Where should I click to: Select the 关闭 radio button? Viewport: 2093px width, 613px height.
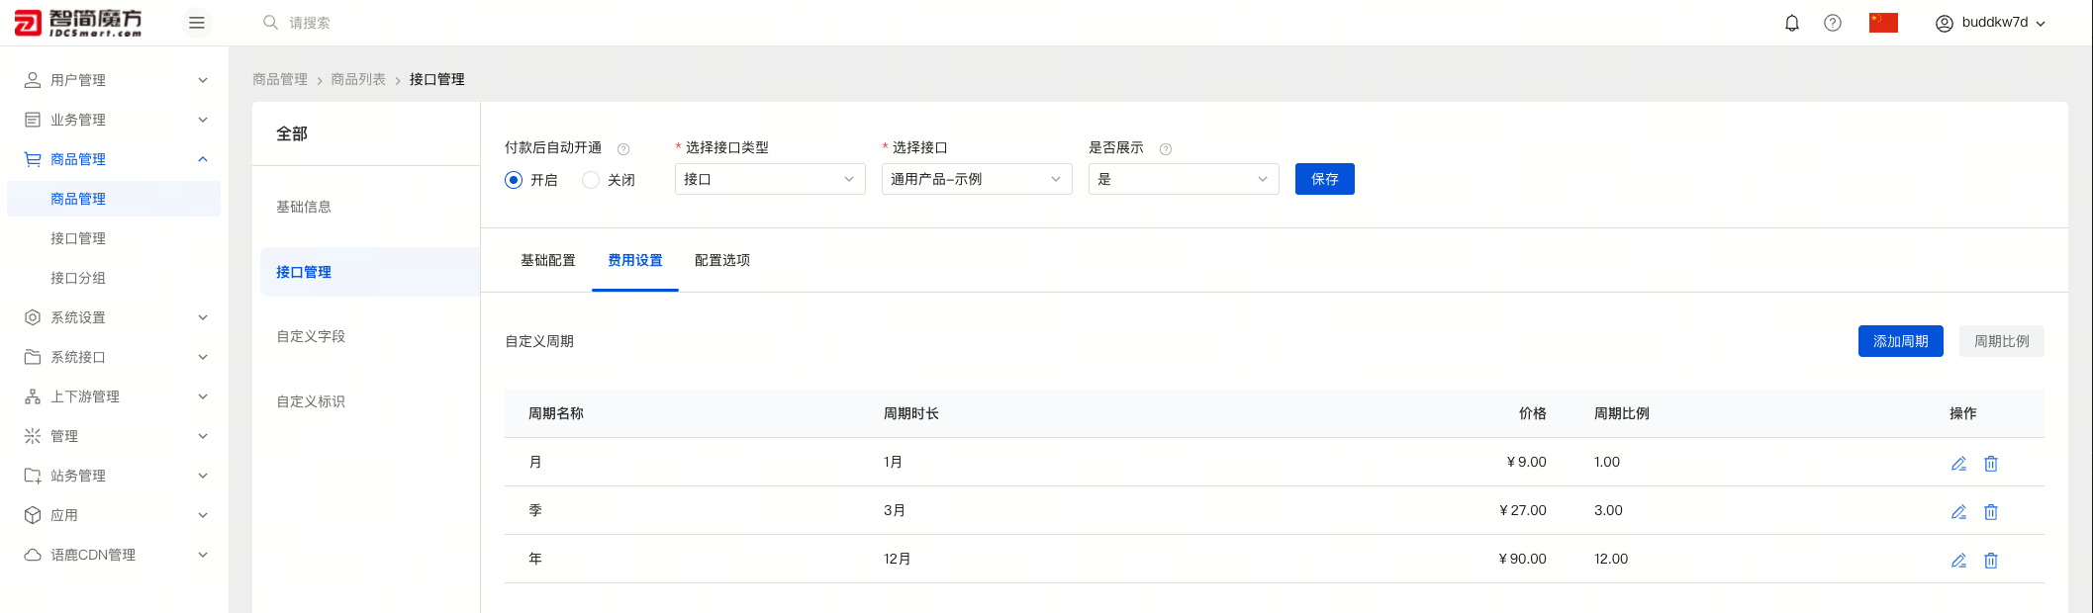click(591, 180)
